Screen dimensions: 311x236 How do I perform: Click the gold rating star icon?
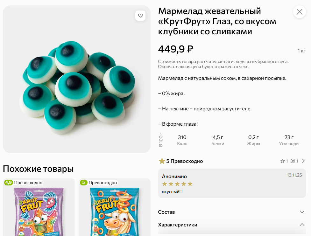click(x=162, y=161)
